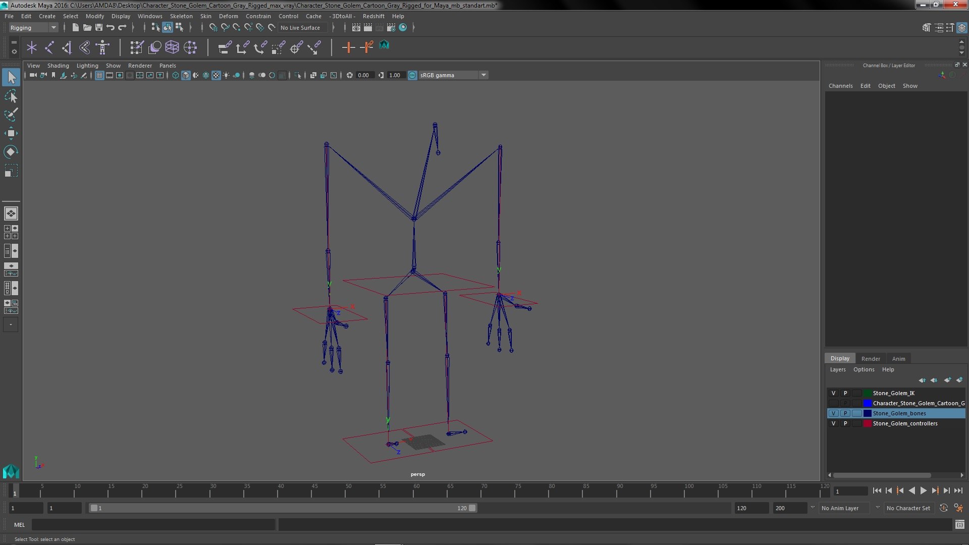Click the Redo arrow icon
This screenshot has height=545, width=969.
click(122, 27)
